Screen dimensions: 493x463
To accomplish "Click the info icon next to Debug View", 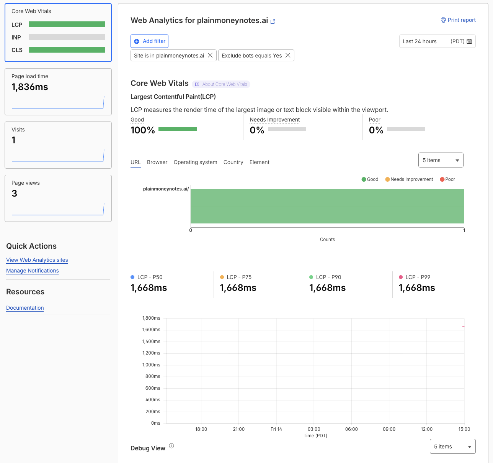I will click(171, 446).
